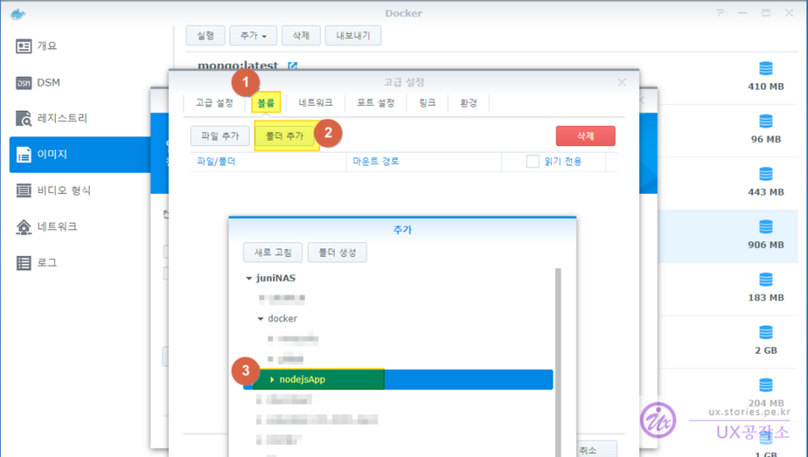Screen dimensions: 808x457
Task: Click the 비디오 형식 sidebar icon
Action: tap(23, 191)
